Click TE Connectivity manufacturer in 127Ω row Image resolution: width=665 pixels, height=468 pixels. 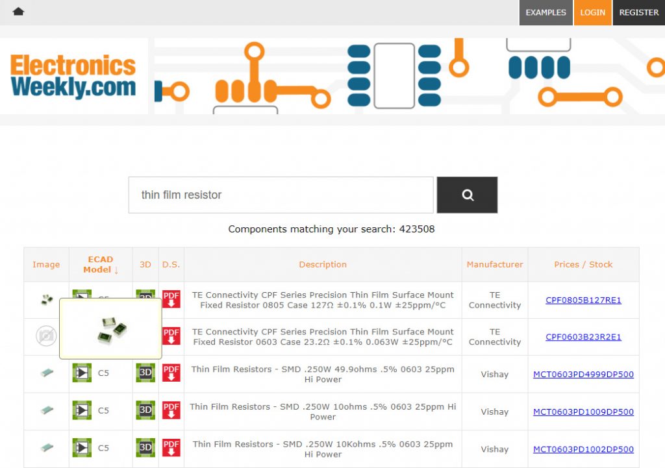click(494, 300)
